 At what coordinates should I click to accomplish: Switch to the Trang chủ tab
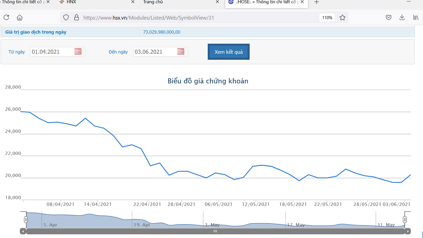pyautogui.click(x=153, y=2)
